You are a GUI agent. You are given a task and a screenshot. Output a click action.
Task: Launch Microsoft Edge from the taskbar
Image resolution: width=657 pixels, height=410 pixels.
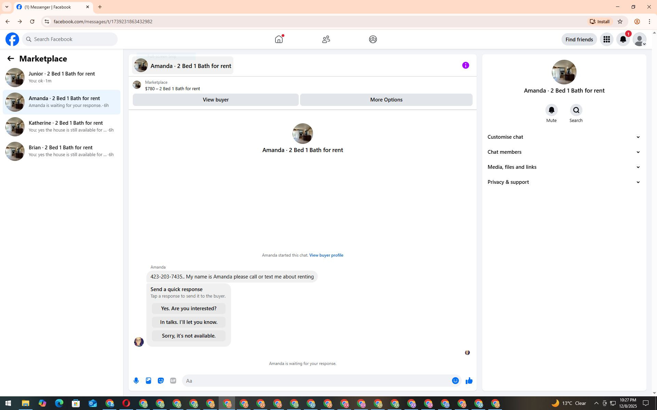(59, 404)
